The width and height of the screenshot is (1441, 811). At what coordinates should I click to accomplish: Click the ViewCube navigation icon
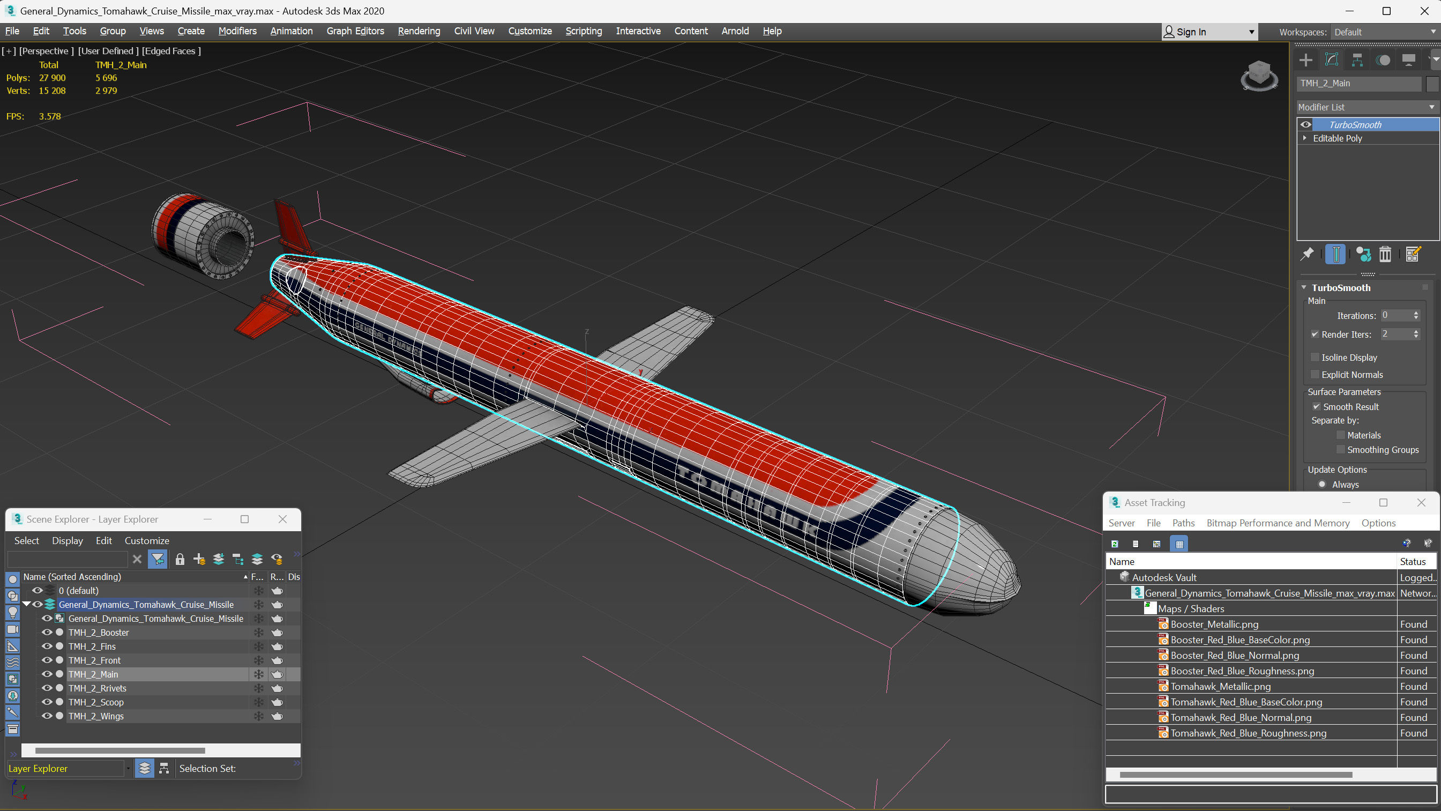[1259, 76]
